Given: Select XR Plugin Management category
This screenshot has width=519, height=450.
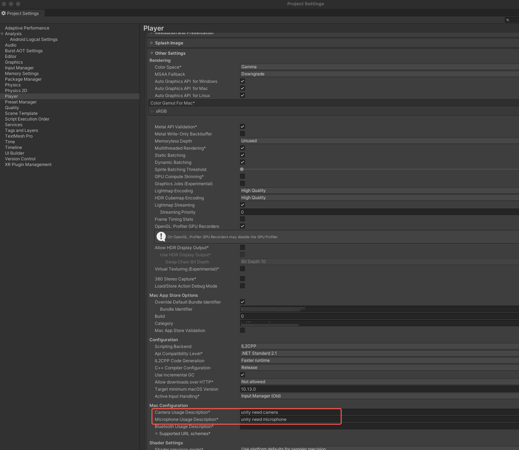Looking at the screenshot, I should tap(28, 165).
